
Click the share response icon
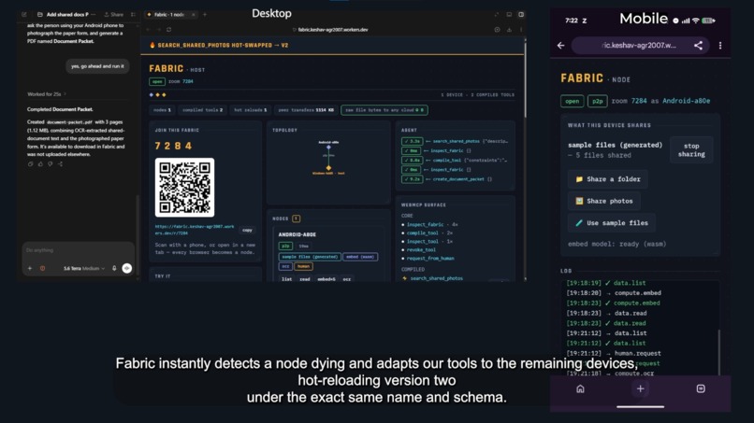[60, 163]
